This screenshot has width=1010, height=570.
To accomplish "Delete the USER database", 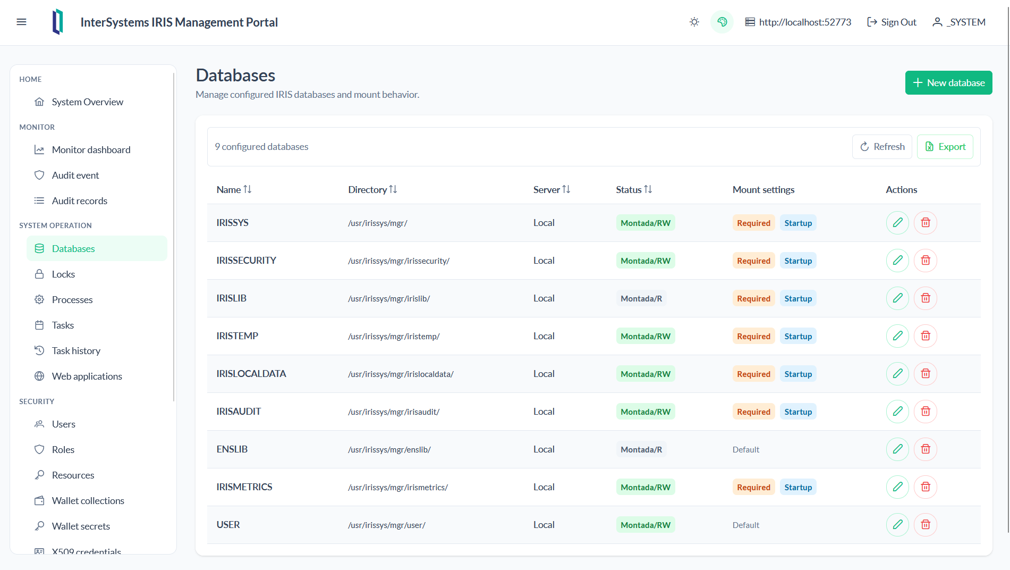I will pos(925,525).
